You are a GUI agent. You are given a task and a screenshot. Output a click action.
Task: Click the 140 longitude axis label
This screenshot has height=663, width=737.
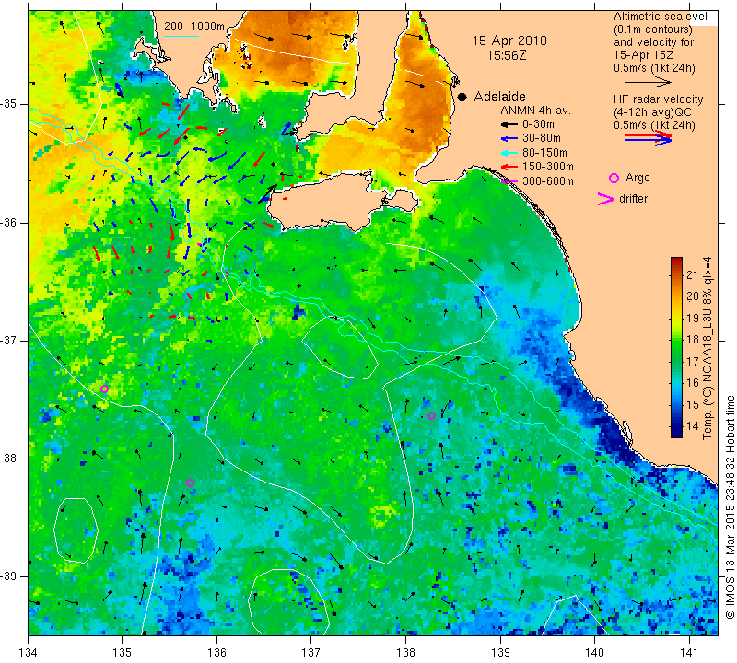[595, 652]
